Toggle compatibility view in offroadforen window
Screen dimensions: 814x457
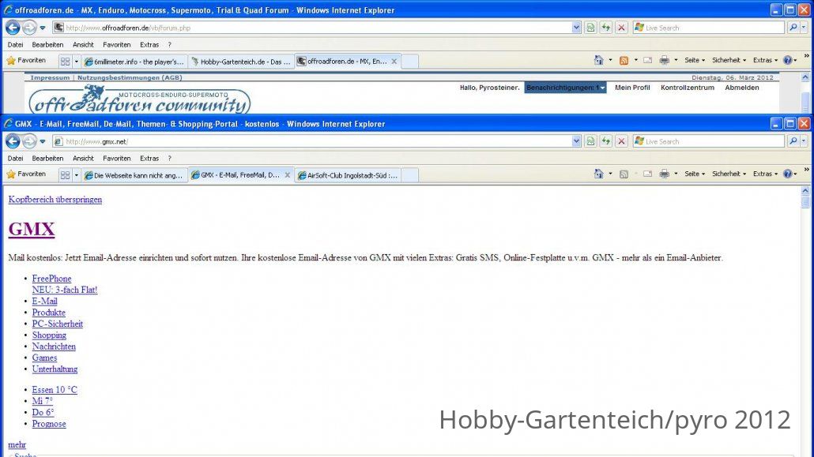[x=590, y=28]
